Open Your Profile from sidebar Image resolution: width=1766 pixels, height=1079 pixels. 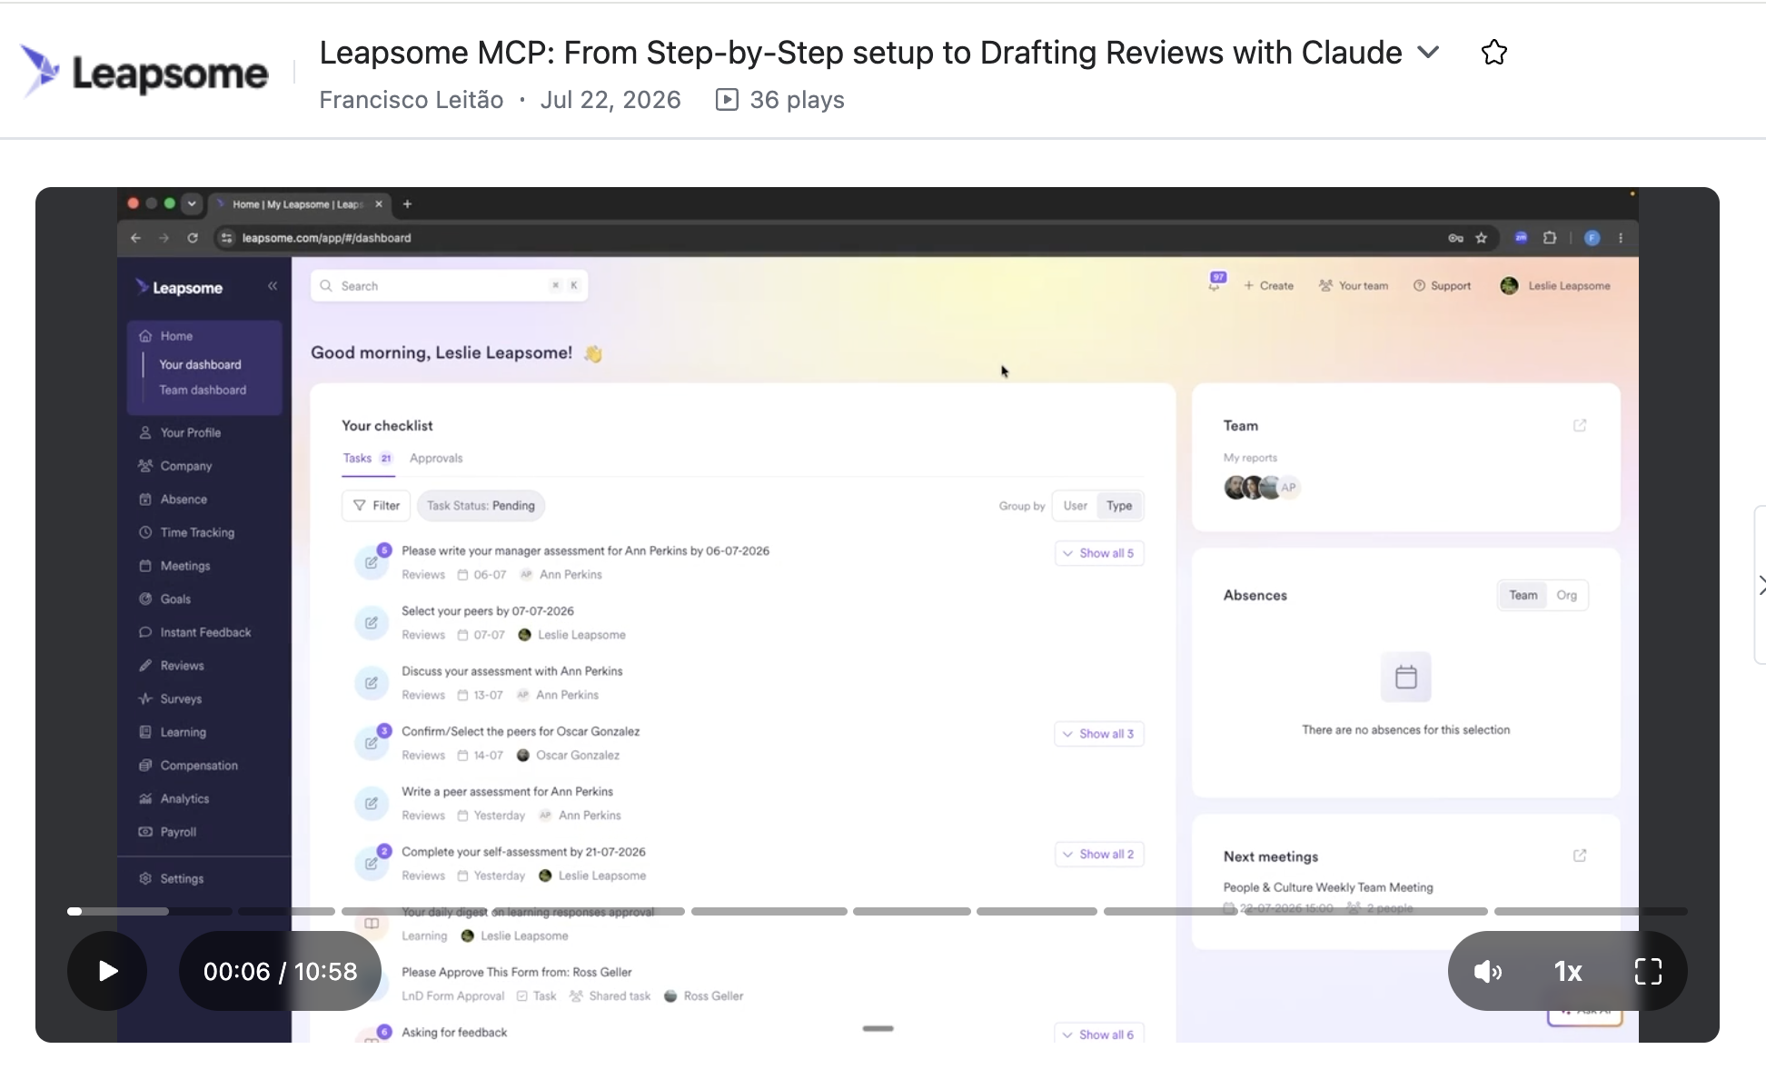[191, 432]
